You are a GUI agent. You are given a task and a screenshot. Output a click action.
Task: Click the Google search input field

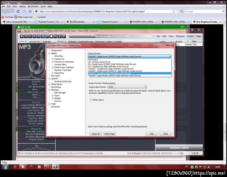click(x=204, y=11)
